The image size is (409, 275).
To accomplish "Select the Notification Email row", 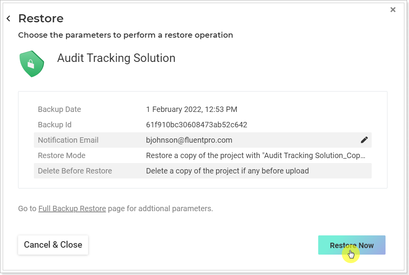I will pos(203,140).
